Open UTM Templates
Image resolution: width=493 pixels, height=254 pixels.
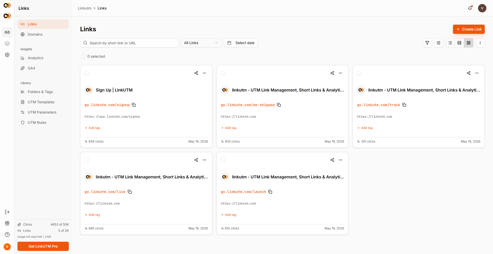[x=43, y=102]
